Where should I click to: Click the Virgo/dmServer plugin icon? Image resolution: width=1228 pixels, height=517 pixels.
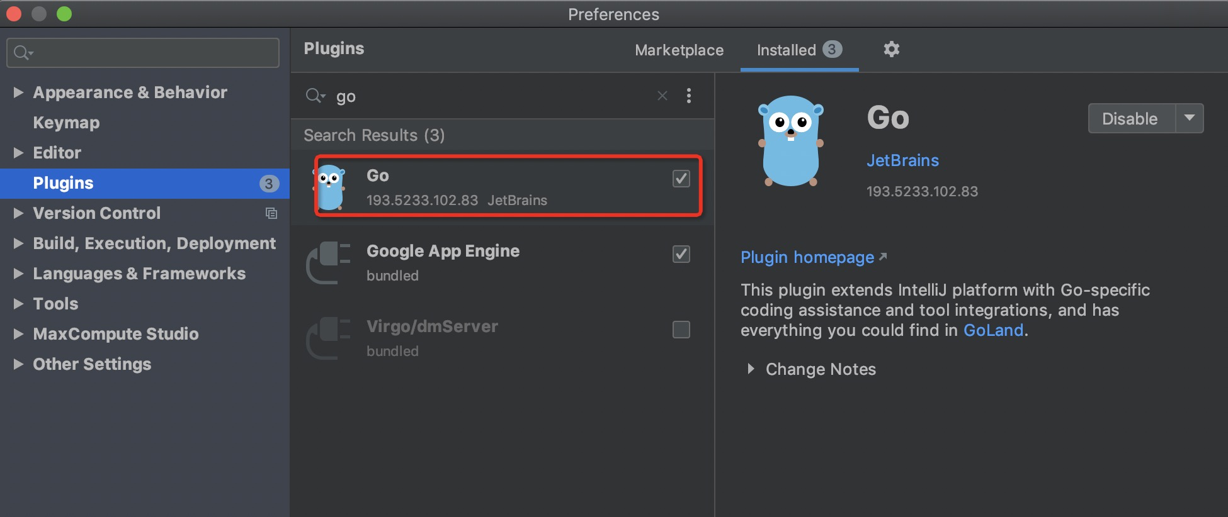point(328,338)
